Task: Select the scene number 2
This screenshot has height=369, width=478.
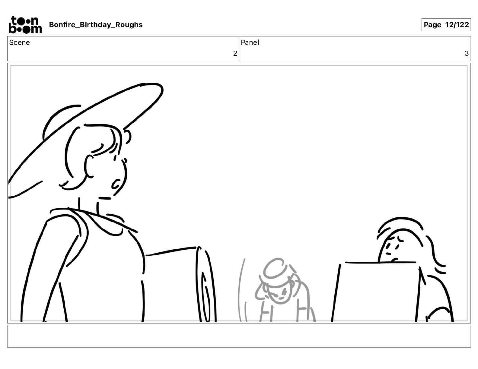Action: (x=235, y=53)
